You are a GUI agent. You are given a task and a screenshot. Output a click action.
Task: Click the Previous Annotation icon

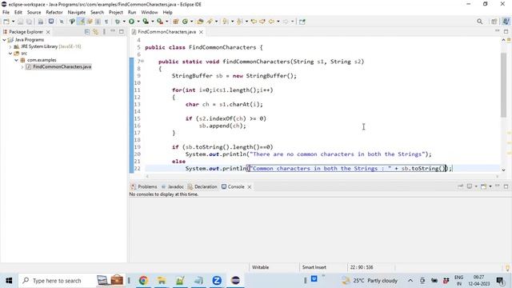click(239, 22)
